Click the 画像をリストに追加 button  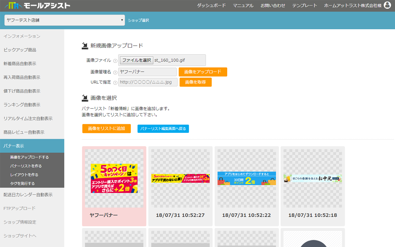(x=106, y=129)
